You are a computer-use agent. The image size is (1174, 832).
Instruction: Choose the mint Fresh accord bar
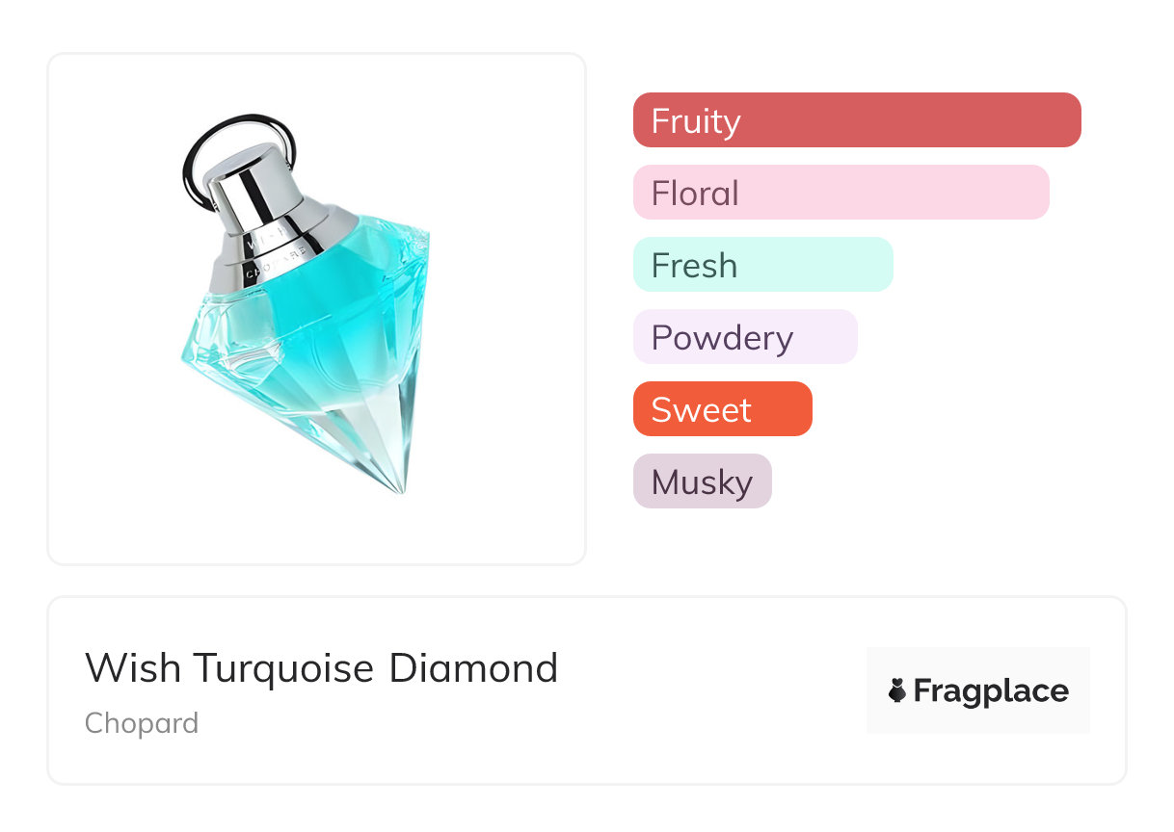[762, 265]
